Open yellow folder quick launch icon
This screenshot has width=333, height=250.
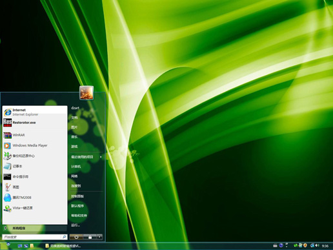tap(32, 246)
